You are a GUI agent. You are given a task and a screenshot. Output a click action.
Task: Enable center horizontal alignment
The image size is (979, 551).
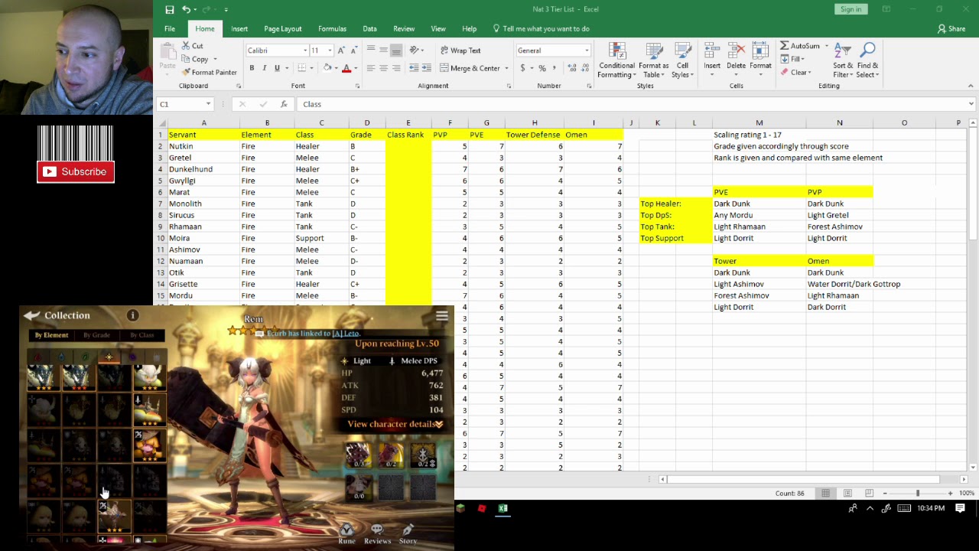383,68
